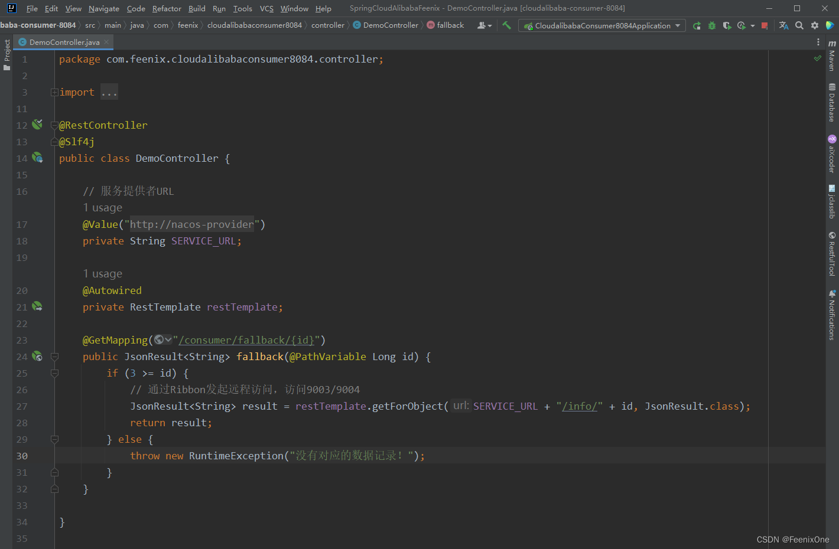Screen dimensions: 839x549
Task: Stop the running application with red square
Action: click(765, 25)
